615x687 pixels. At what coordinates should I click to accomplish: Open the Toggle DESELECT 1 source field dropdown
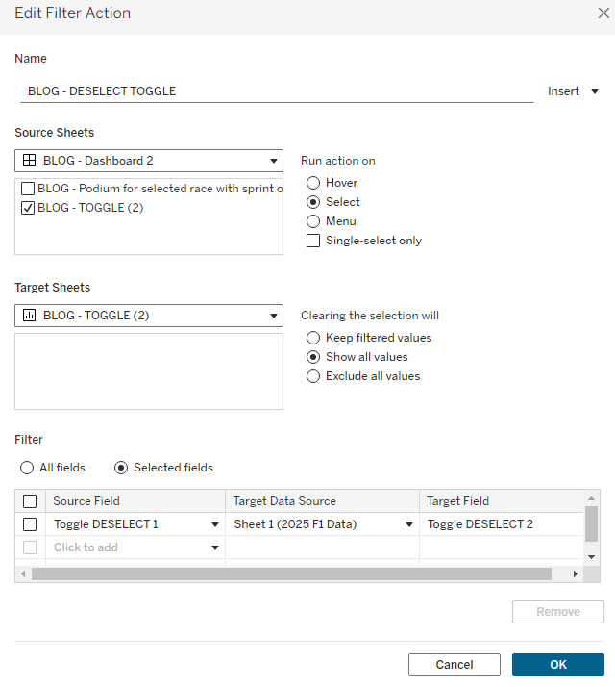coord(215,524)
